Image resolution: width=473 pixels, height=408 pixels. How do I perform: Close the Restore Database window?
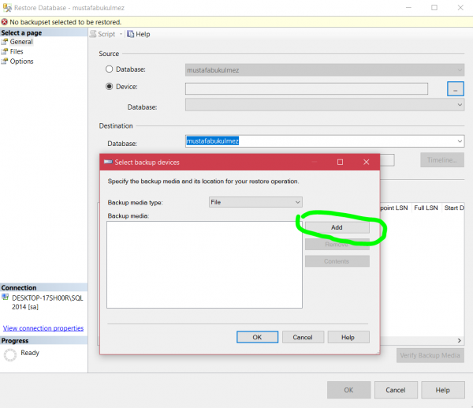coord(460,8)
